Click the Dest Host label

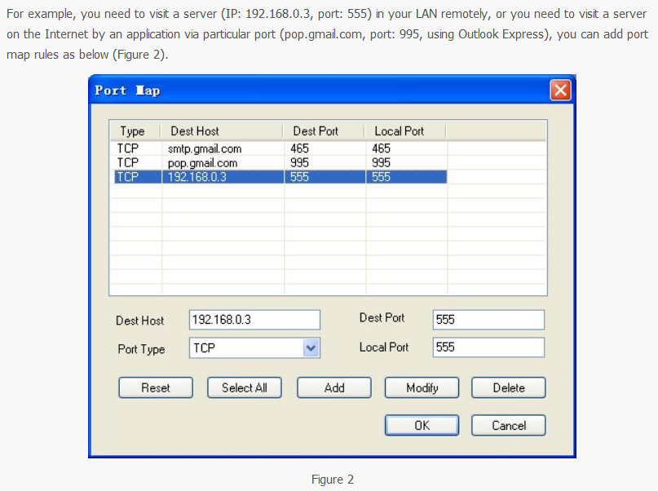pyautogui.click(x=139, y=321)
